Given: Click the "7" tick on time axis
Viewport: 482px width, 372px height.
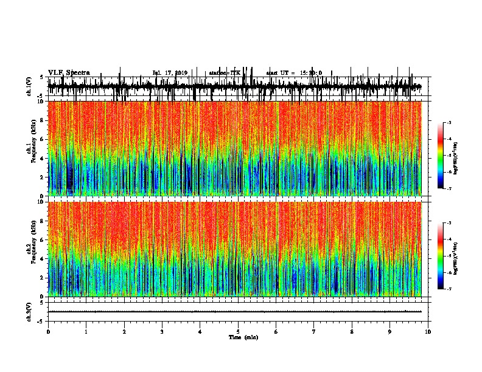Looking at the screenshot, I should pyautogui.click(x=314, y=332).
